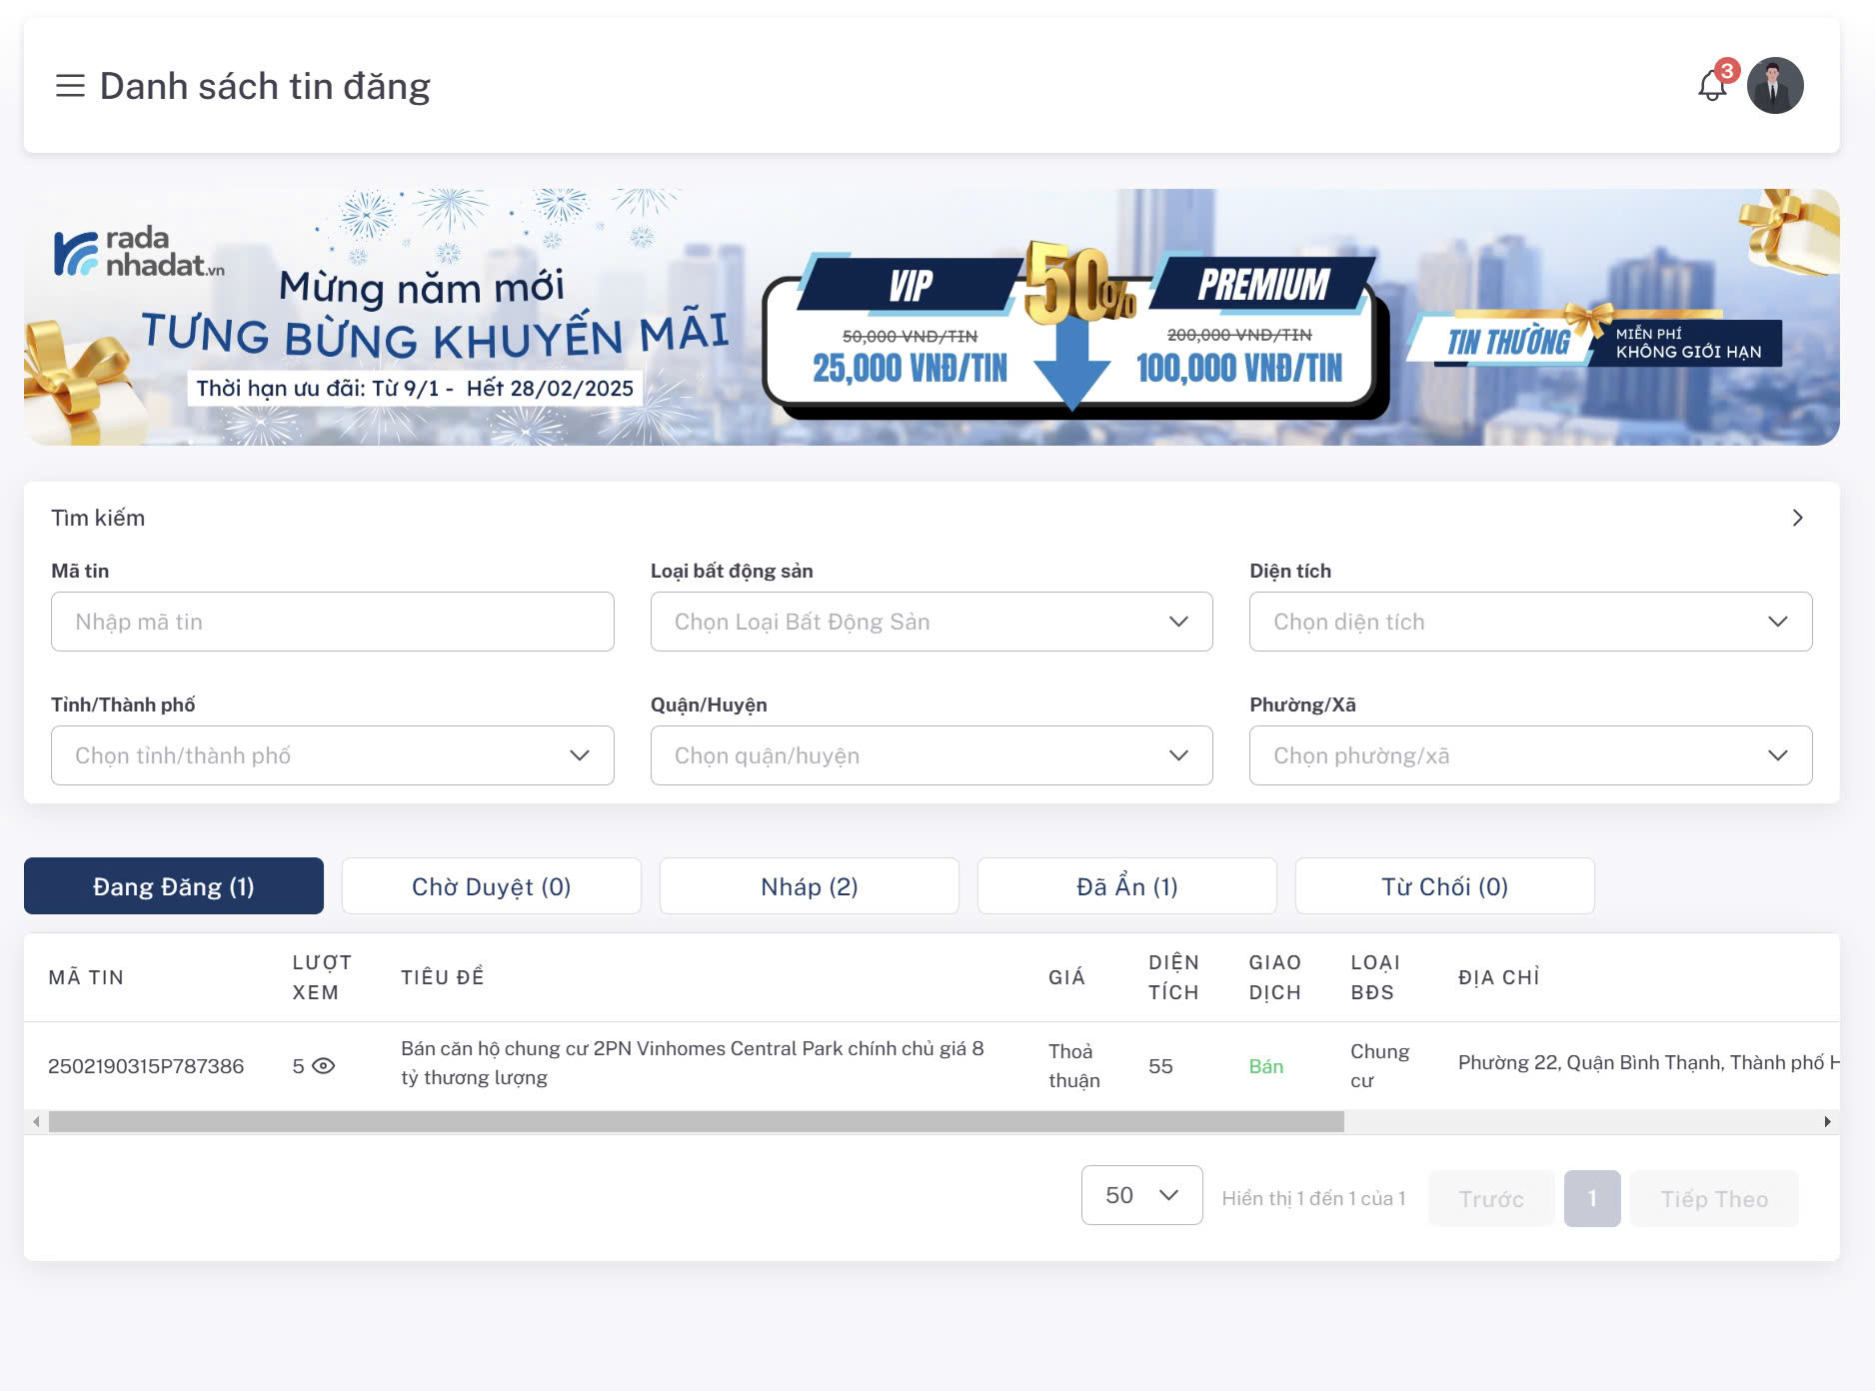Click the Mã tin input field
Viewport: 1875px width, 1391px height.
click(x=333, y=622)
